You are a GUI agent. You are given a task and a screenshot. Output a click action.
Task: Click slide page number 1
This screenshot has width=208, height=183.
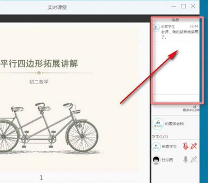41,177
